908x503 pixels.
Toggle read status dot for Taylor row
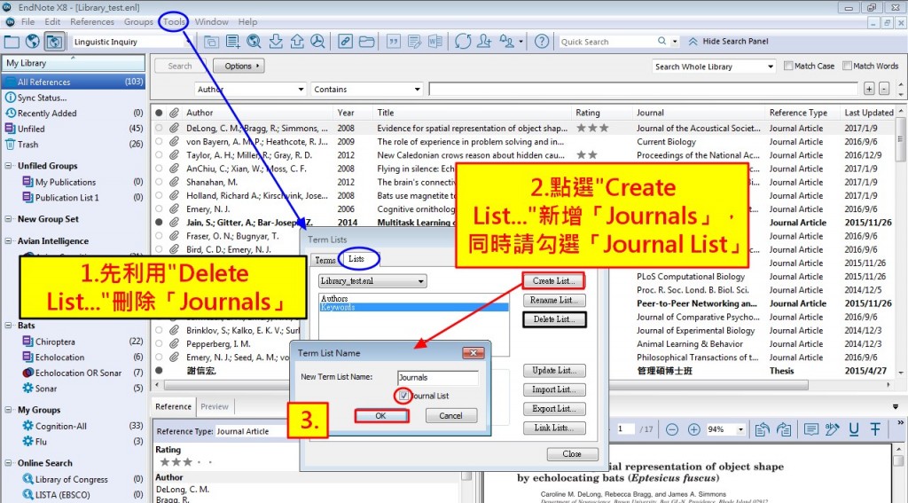click(x=159, y=155)
